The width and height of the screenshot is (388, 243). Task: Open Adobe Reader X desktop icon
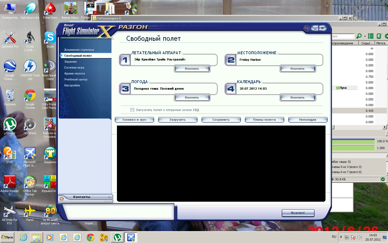tap(10, 185)
